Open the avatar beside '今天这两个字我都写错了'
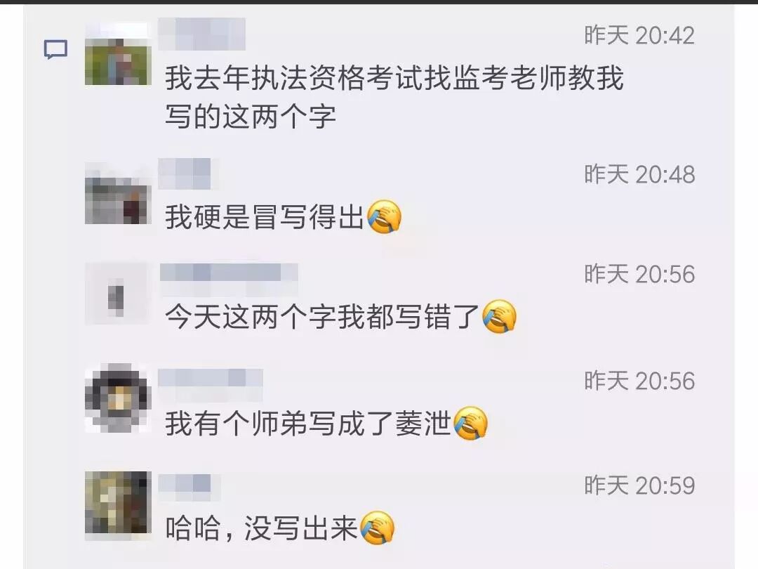 (x=117, y=293)
